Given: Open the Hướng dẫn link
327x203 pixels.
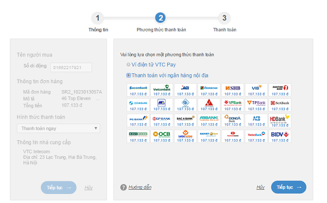Looking at the screenshot, I should click(140, 187).
